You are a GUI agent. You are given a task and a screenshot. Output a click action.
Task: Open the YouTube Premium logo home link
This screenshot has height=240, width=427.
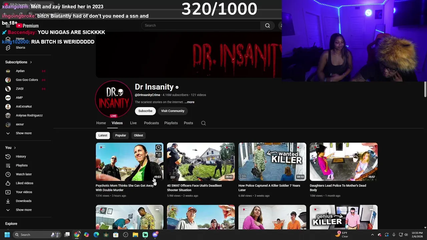(27, 26)
